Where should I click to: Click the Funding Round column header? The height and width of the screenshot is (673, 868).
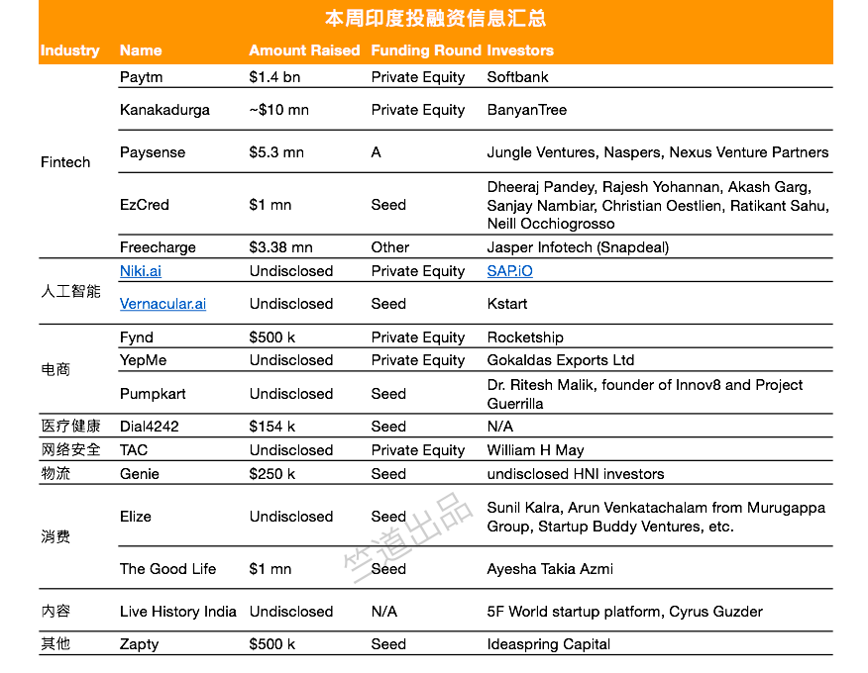pyautogui.click(x=426, y=50)
